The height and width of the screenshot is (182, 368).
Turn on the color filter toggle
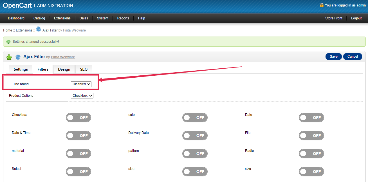point(195,118)
